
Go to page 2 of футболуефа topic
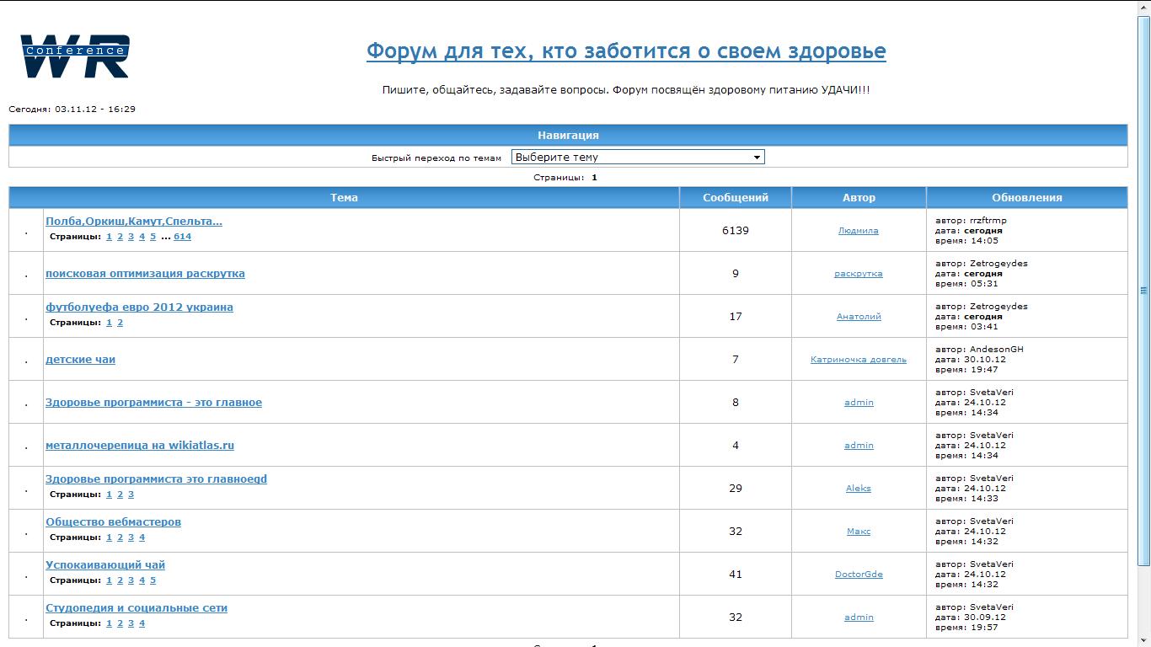coord(120,323)
